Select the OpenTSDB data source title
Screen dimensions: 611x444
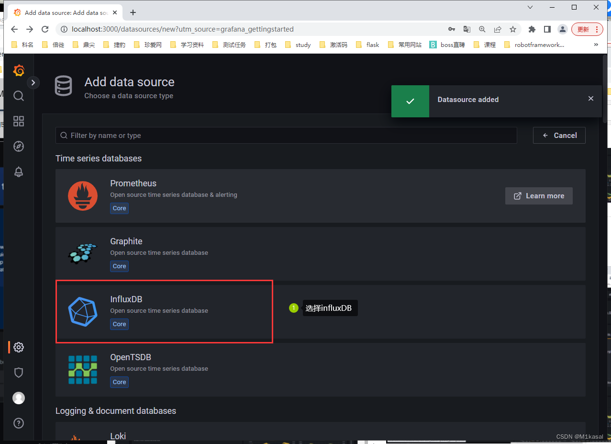[x=131, y=357]
